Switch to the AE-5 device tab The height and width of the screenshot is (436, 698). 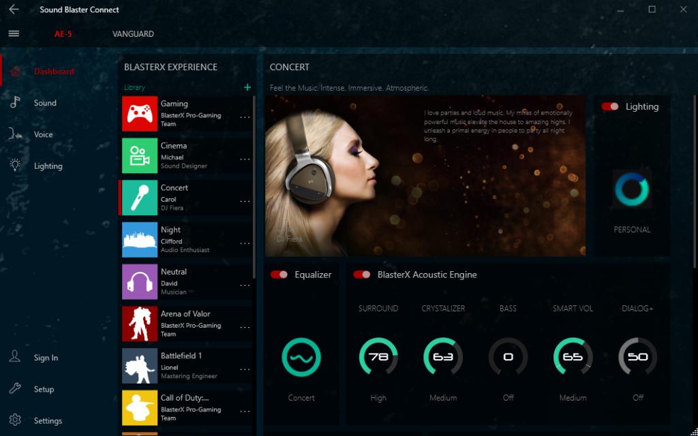[63, 34]
